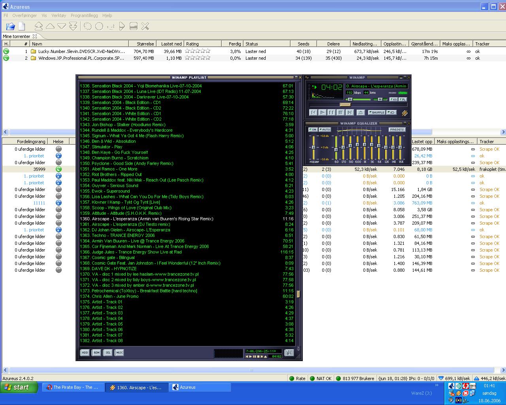506x405 pixels.
Task: Open the Hjelp menu
Action: click(x=107, y=15)
